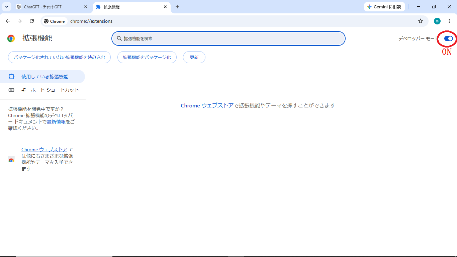457x257 pixels.
Task: Click パッケージ化されていない拡張機能を読み込む button
Action: 59,57
